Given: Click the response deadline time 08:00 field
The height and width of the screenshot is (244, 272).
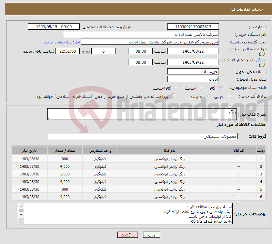Looking at the screenshot, I should tap(141, 51).
